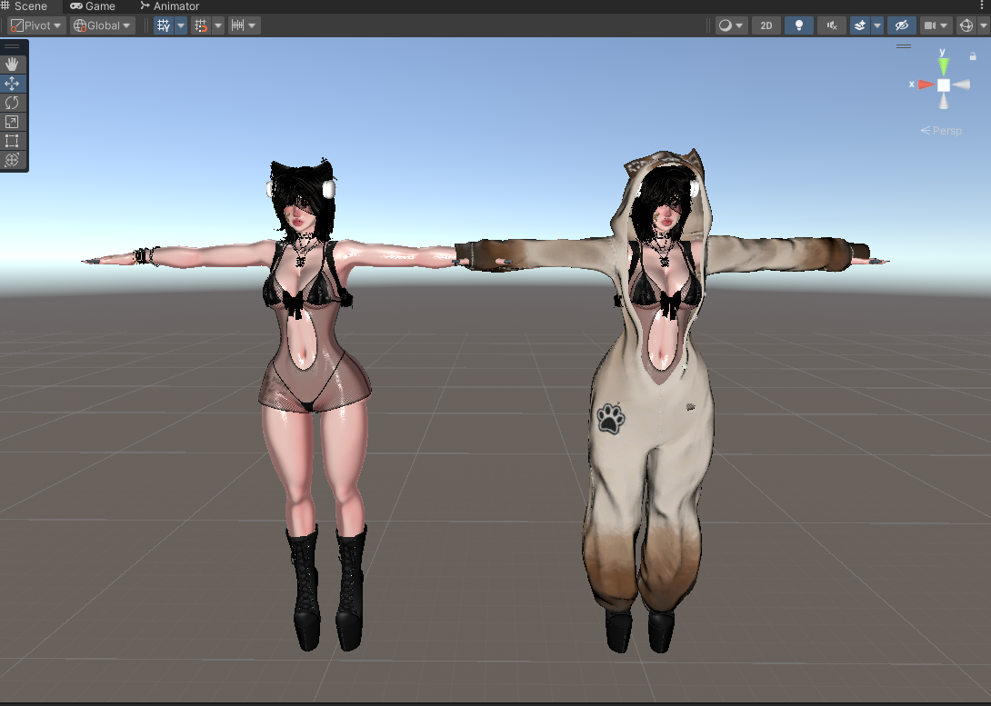Select the Move tool

(x=12, y=83)
